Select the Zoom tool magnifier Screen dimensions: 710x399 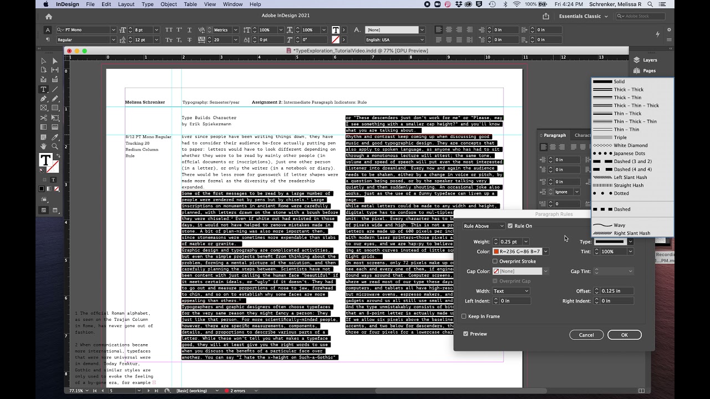pos(55,146)
